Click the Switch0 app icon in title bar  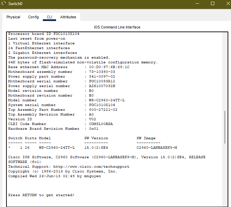pyautogui.click(x=3, y=3)
